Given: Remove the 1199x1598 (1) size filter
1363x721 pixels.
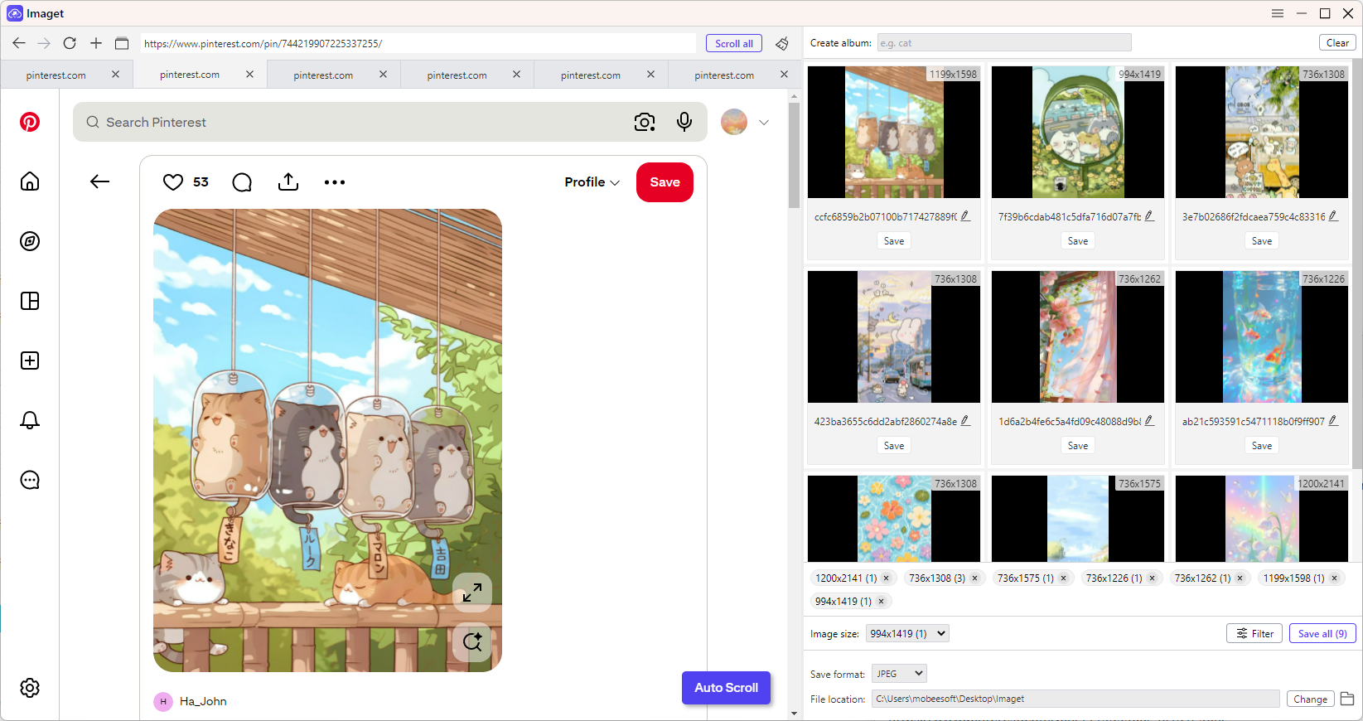Looking at the screenshot, I should tap(1335, 578).
